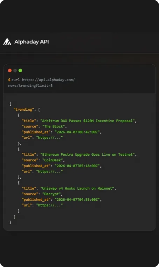Click the url value under The Block

click(49, 138)
